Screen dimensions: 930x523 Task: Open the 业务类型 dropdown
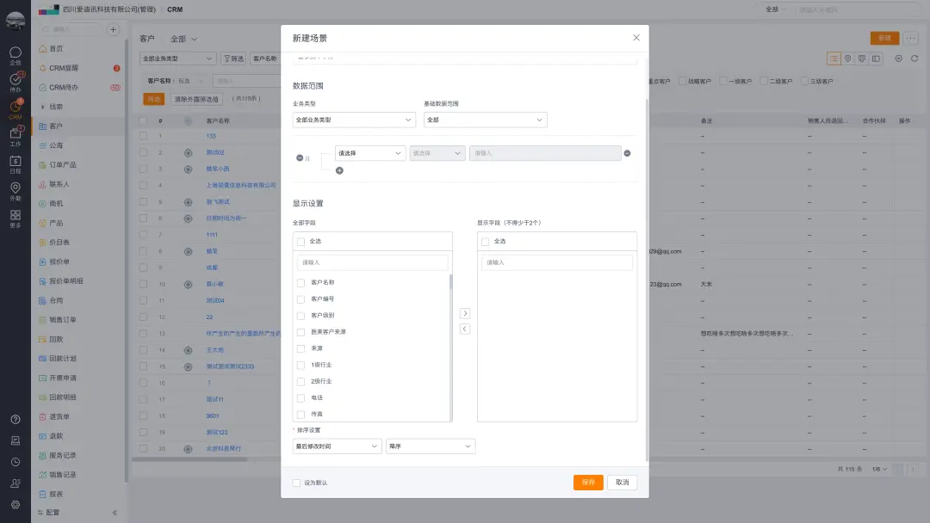coord(354,120)
